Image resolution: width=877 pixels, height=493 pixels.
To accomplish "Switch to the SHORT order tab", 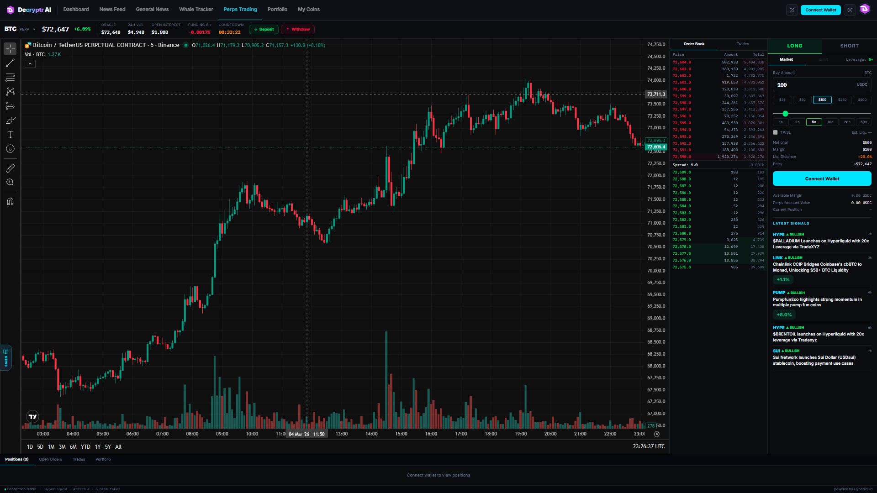I will coord(849,46).
